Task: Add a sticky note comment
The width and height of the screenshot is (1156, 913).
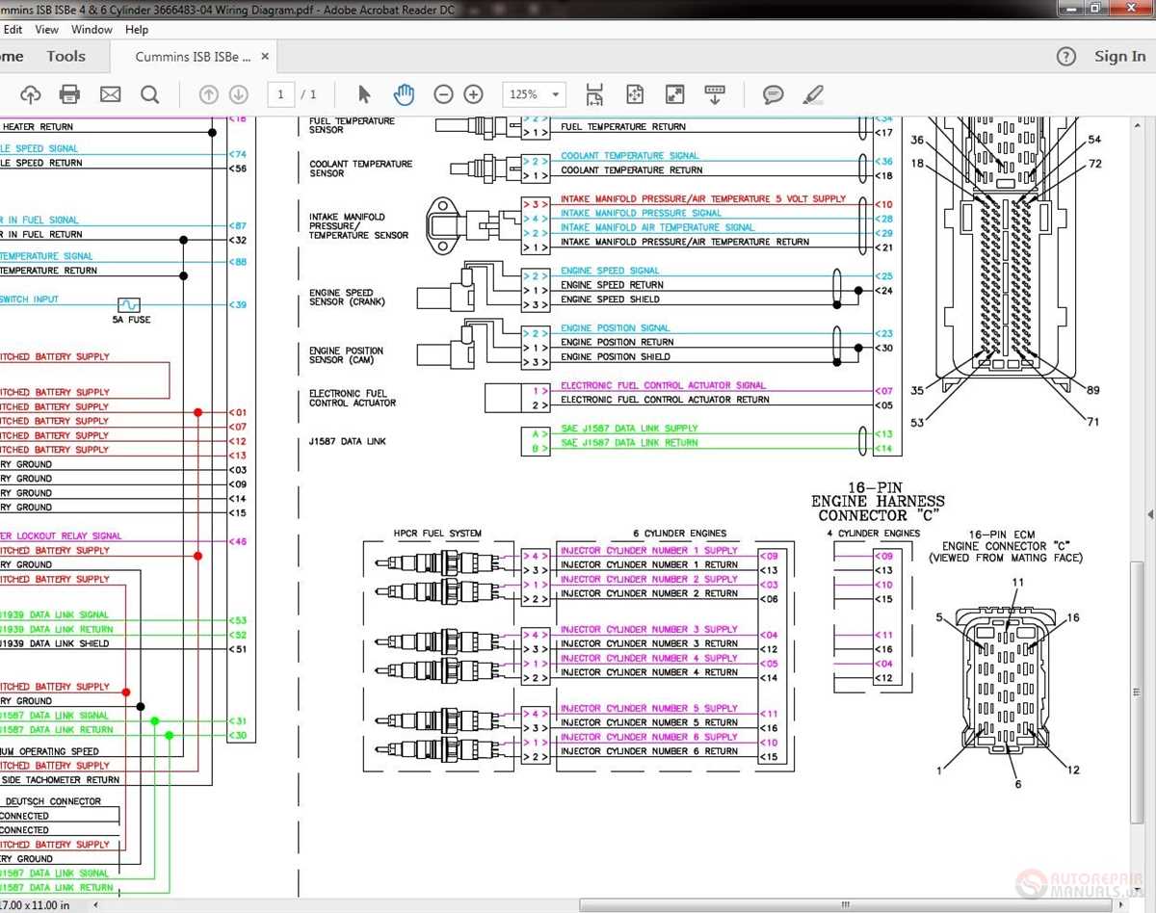Action: tap(773, 94)
